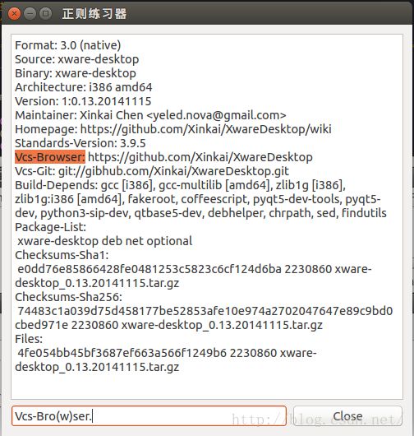Click the Close button
The image size is (414, 436).
click(x=347, y=416)
